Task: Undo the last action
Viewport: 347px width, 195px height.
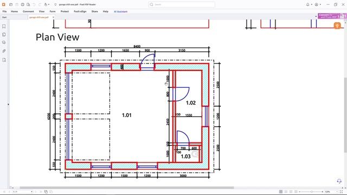Action: [x=34, y=4]
